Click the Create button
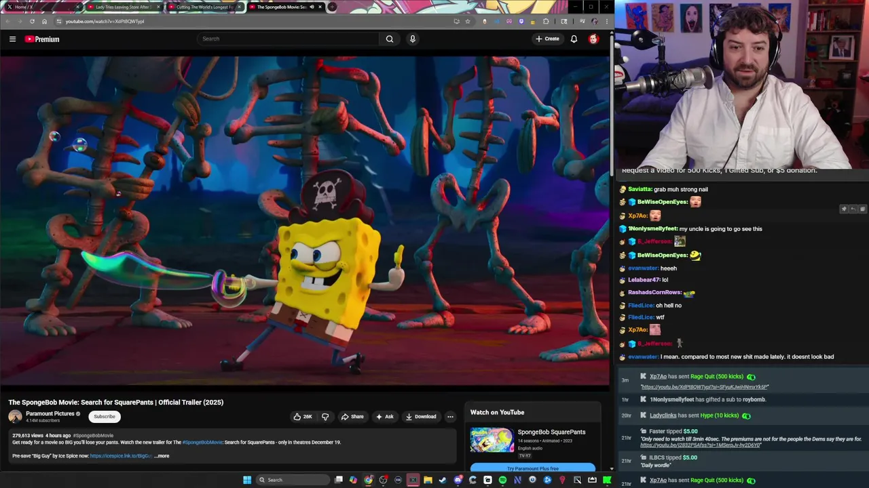 coord(547,39)
